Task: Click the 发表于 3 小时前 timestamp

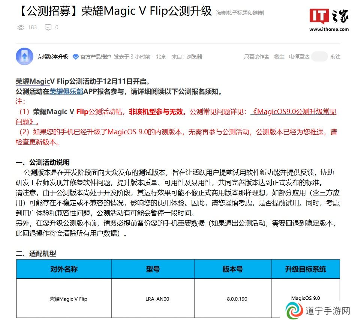Action: pyautogui.click(x=132, y=57)
